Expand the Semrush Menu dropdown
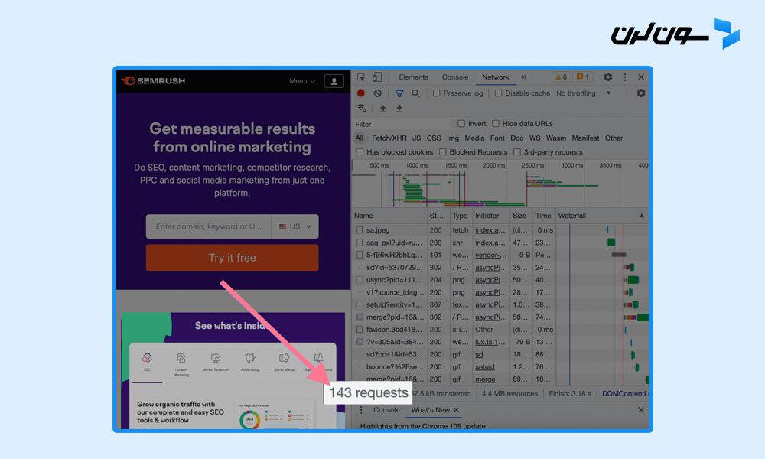 click(302, 81)
